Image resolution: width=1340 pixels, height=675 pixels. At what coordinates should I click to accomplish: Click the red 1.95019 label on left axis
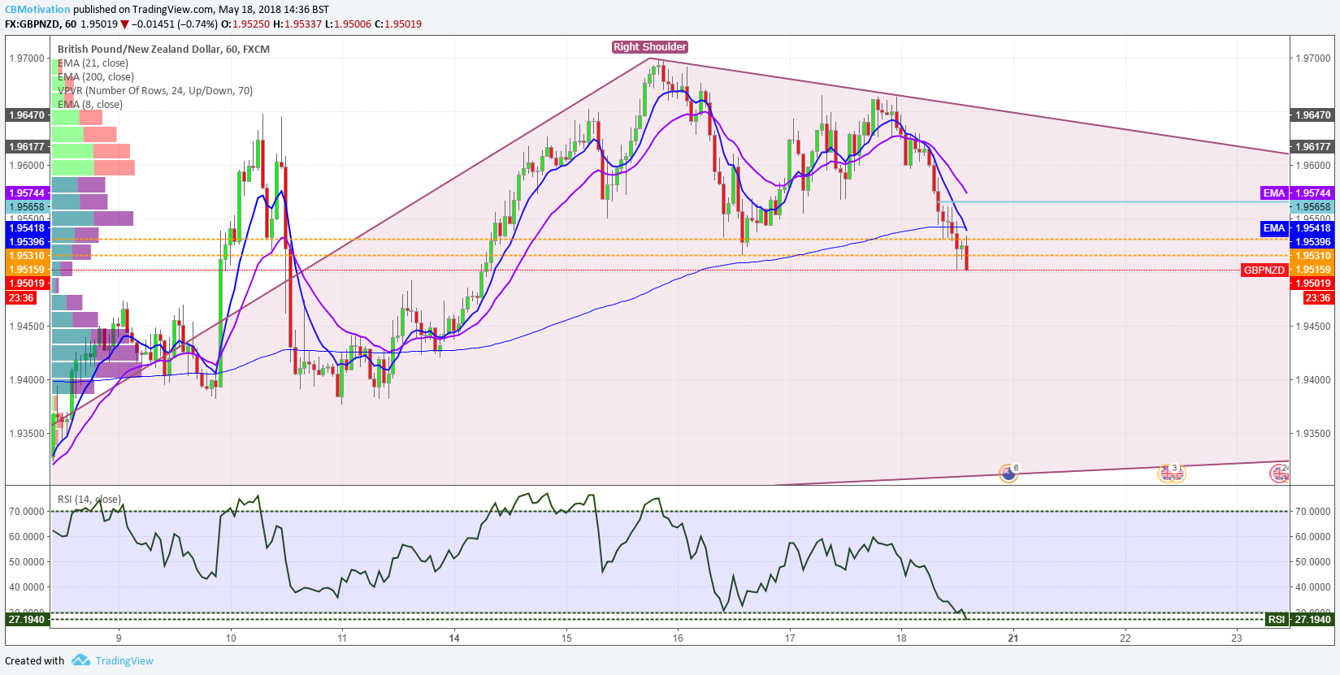click(x=27, y=283)
